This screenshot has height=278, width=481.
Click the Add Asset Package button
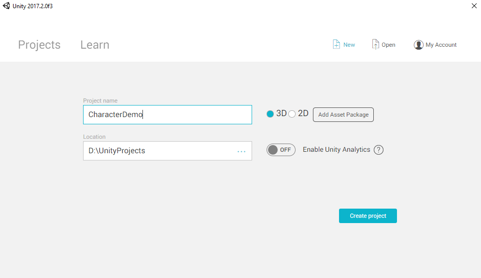[343, 115]
